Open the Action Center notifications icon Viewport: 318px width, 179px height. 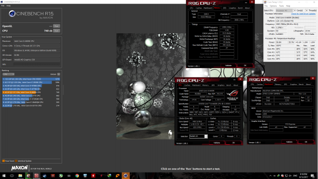tap(313, 176)
